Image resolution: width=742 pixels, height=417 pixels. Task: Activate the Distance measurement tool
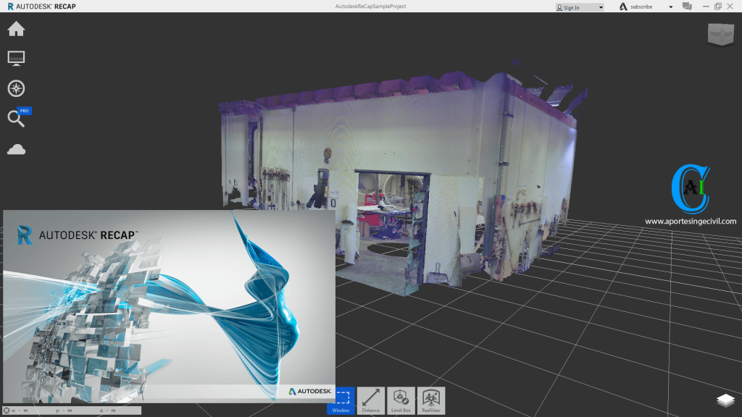371,399
